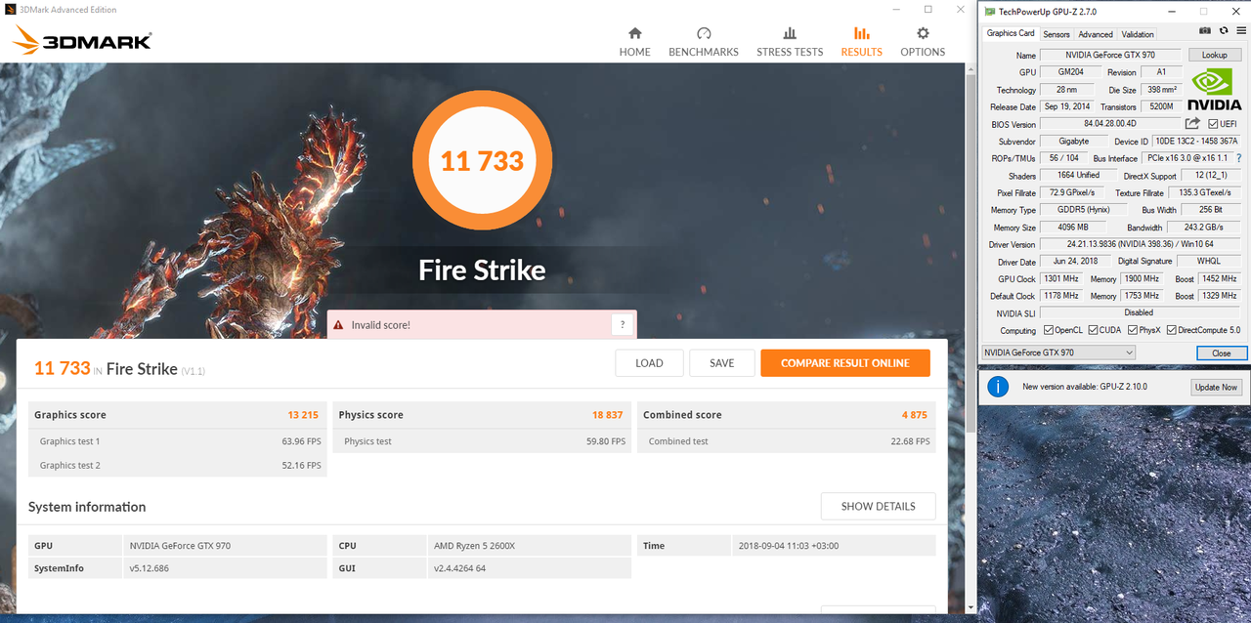This screenshot has width=1251, height=623.
Task: Click SHOW DETAILS for system information
Action: [x=879, y=507]
